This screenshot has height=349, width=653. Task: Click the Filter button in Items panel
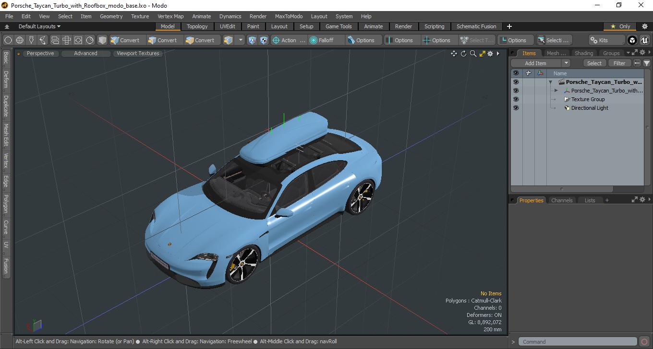[x=620, y=63]
